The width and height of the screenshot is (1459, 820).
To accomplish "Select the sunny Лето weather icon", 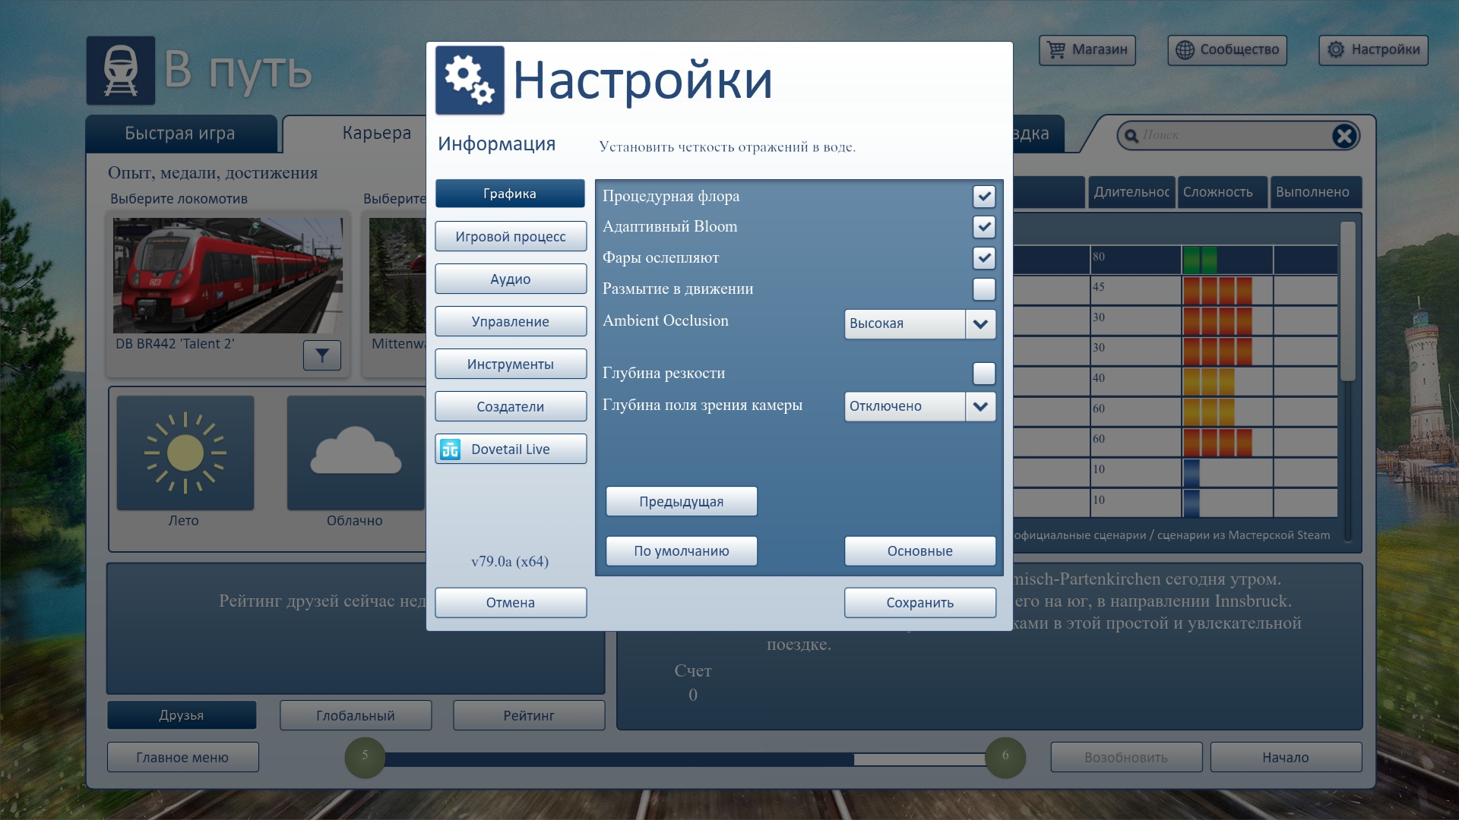I will pos(184,453).
